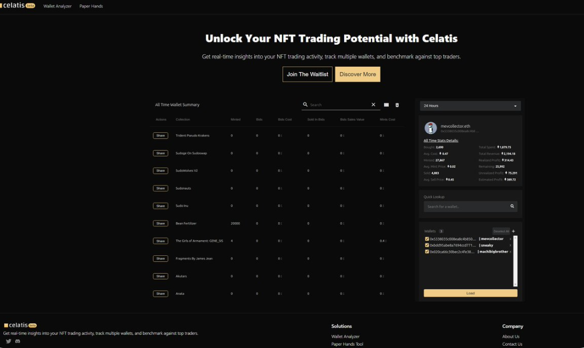This screenshot has height=348, width=584.
Task: Open the Twitter icon in footer
Action: (8, 341)
